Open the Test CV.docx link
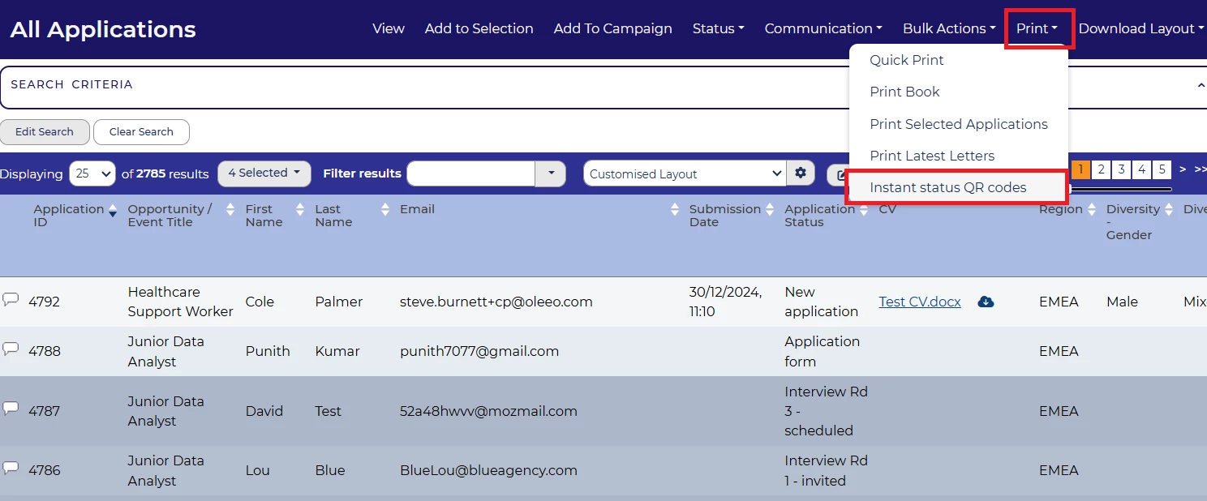Screen dimensions: 1207x501 pyautogui.click(x=919, y=302)
